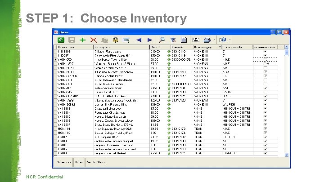Click barcode cell 5633000152

tap(181, 60)
